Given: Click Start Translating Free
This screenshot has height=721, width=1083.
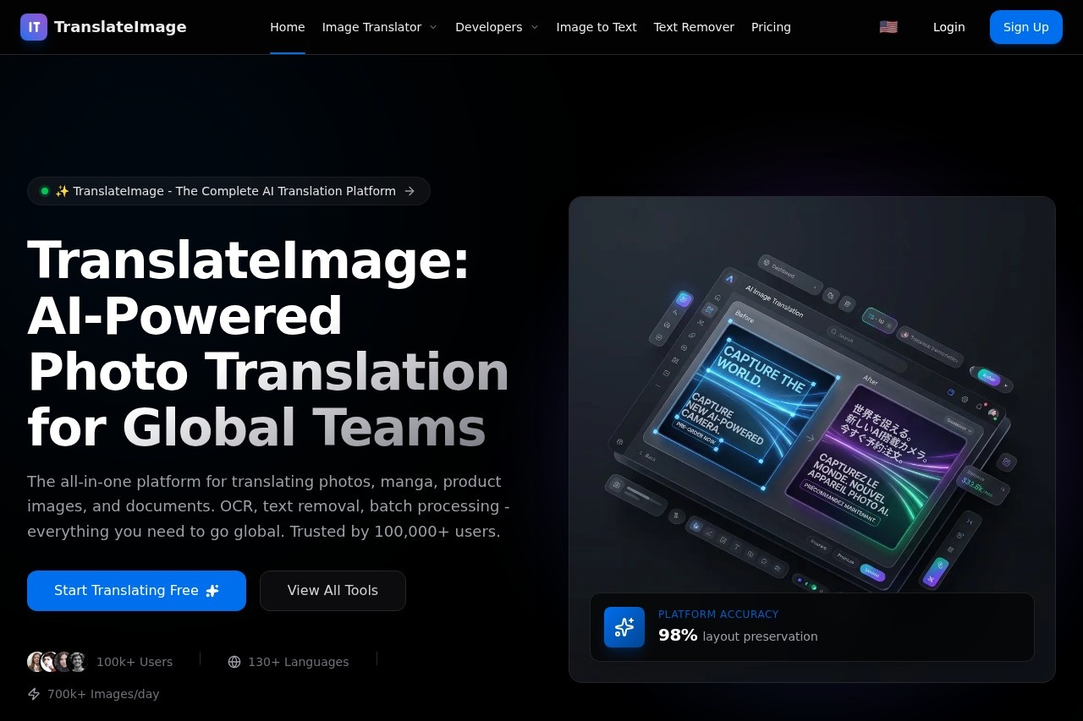Looking at the screenshot, I should click(136, 591).
